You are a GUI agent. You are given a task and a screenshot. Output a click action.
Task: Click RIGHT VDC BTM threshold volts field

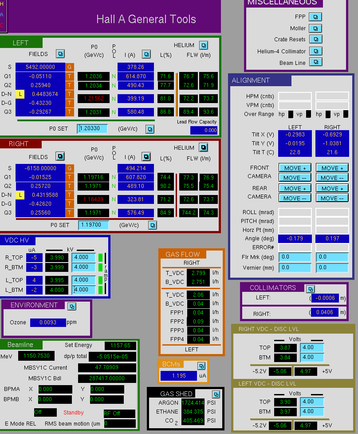(x=312, y=357)
